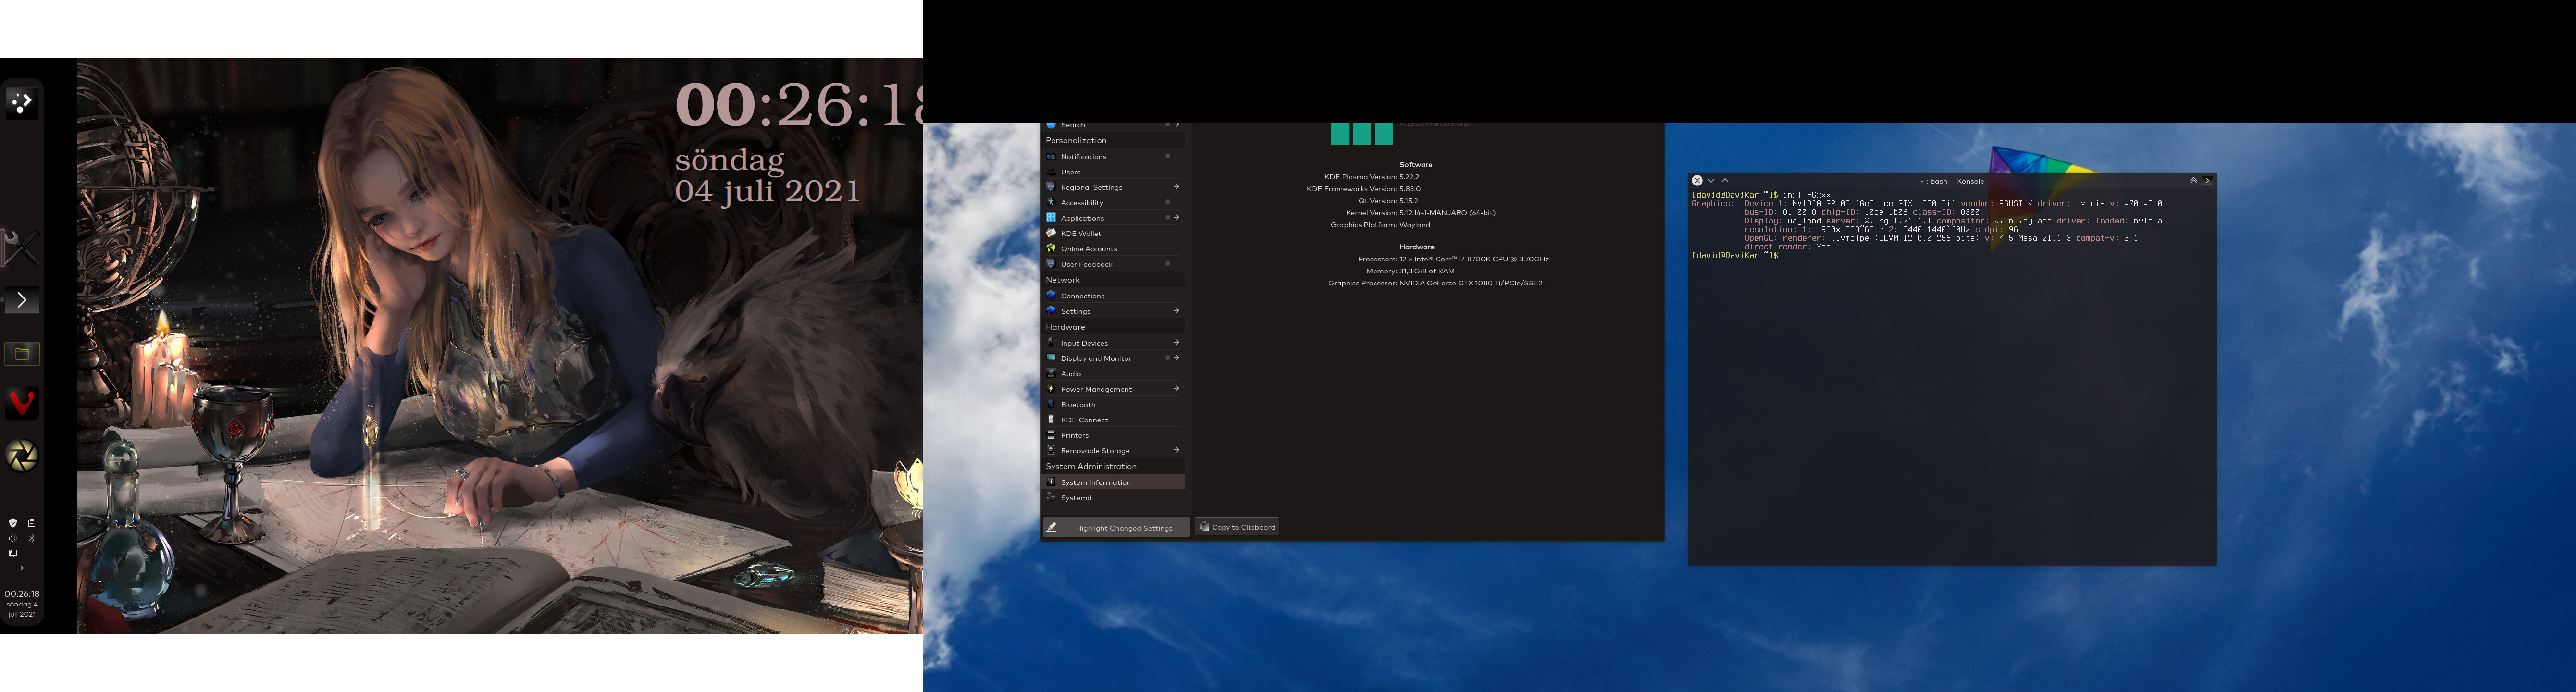Viewport: 2576px width, 692px height.
Task: Launch Vivaldi from the left panel
Action: [22, 403]
